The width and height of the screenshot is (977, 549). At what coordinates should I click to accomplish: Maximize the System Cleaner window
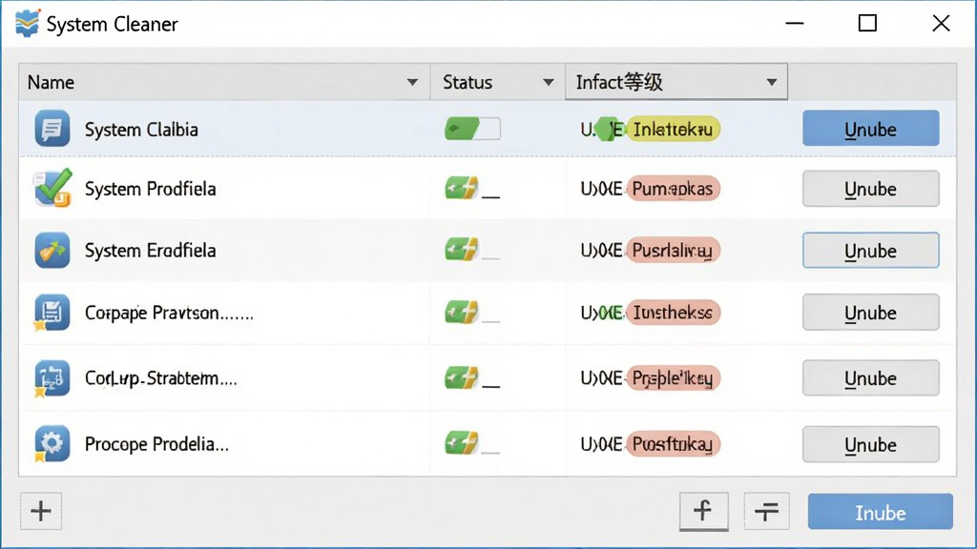point(867,24)
